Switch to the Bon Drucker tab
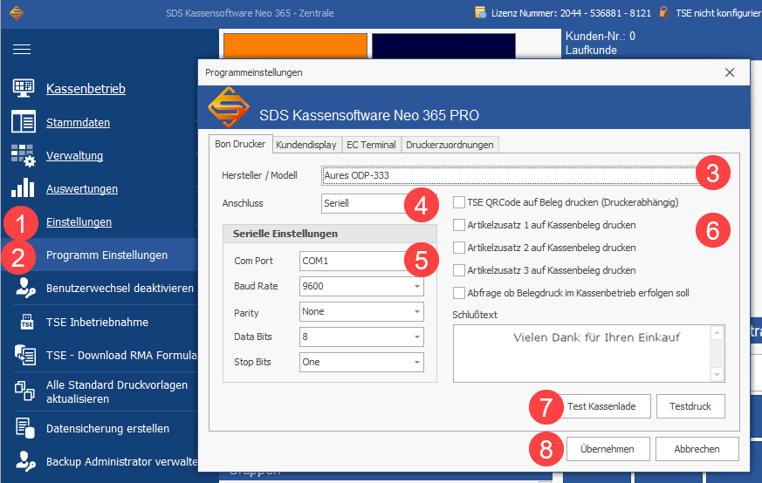 pos(241,144)
